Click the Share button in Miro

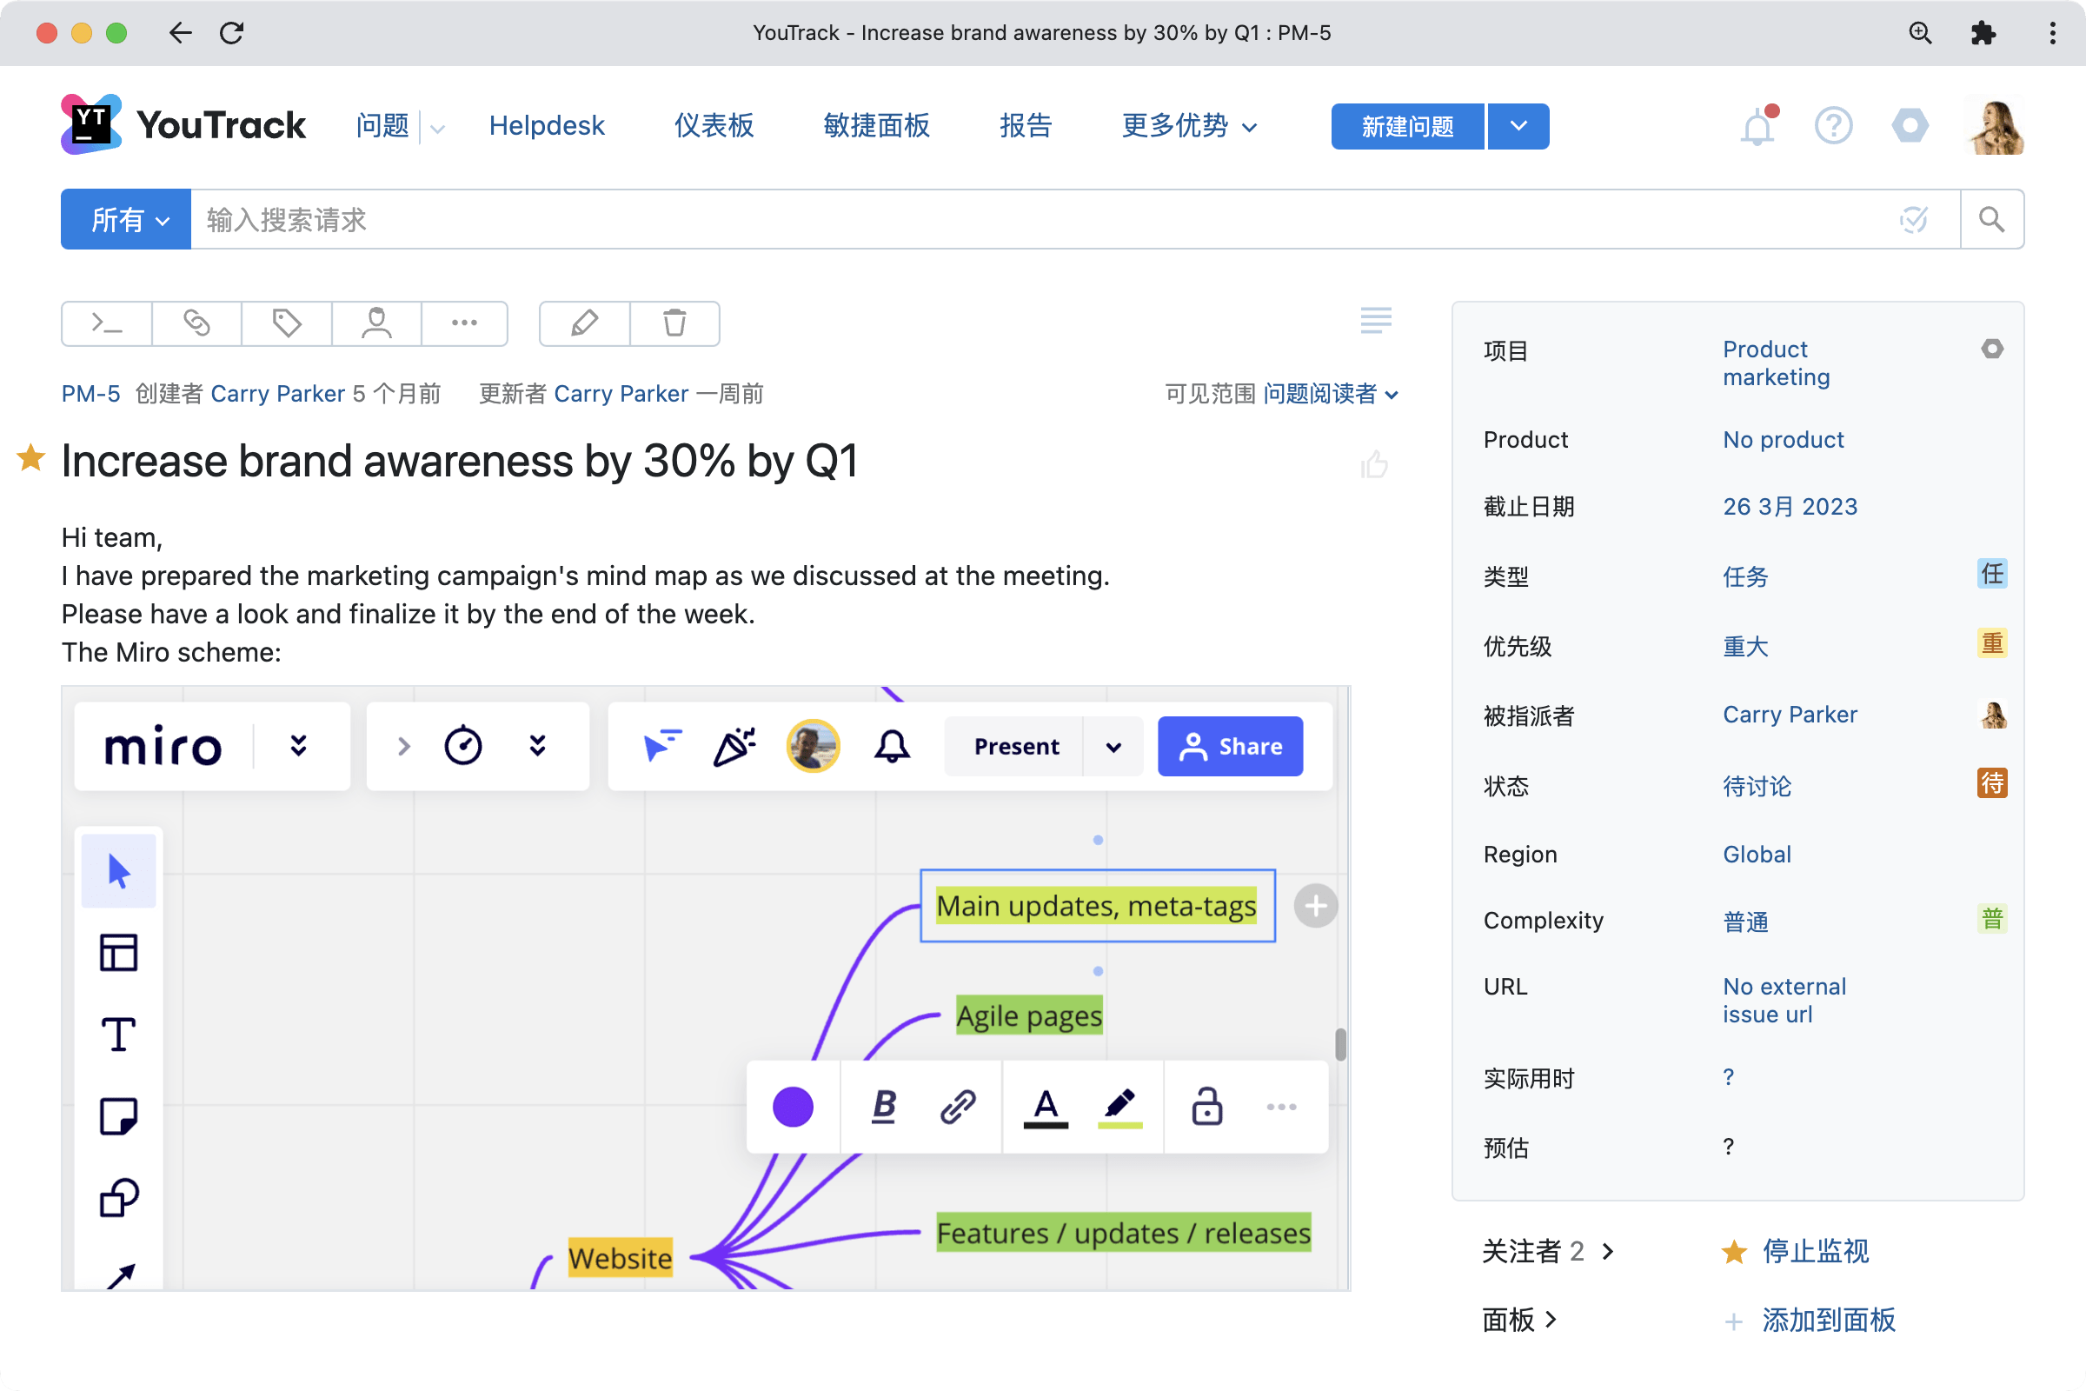pyautogui.click(x=1229, y=746)
